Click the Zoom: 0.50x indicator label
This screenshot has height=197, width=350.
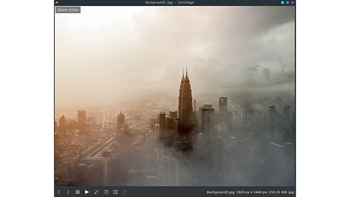click(x=68, y=10)
